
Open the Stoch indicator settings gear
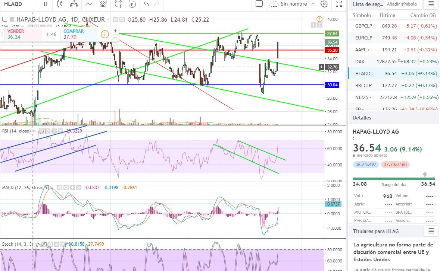coord(50,244)
